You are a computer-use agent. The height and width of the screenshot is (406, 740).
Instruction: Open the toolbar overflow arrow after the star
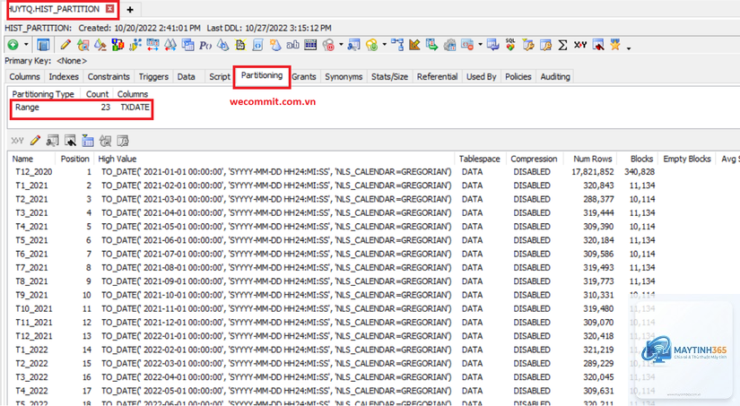[x=629, y=48]
